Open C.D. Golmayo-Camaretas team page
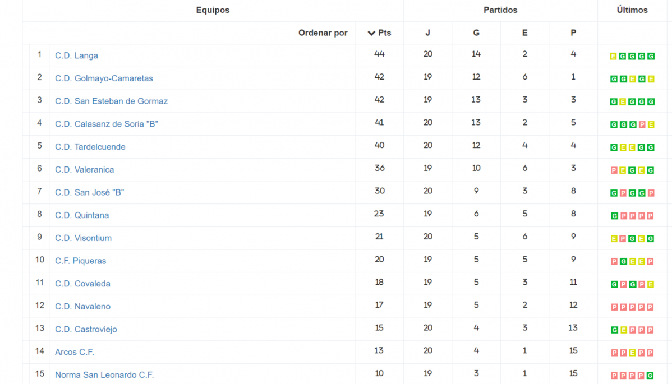 click(104, 78)
